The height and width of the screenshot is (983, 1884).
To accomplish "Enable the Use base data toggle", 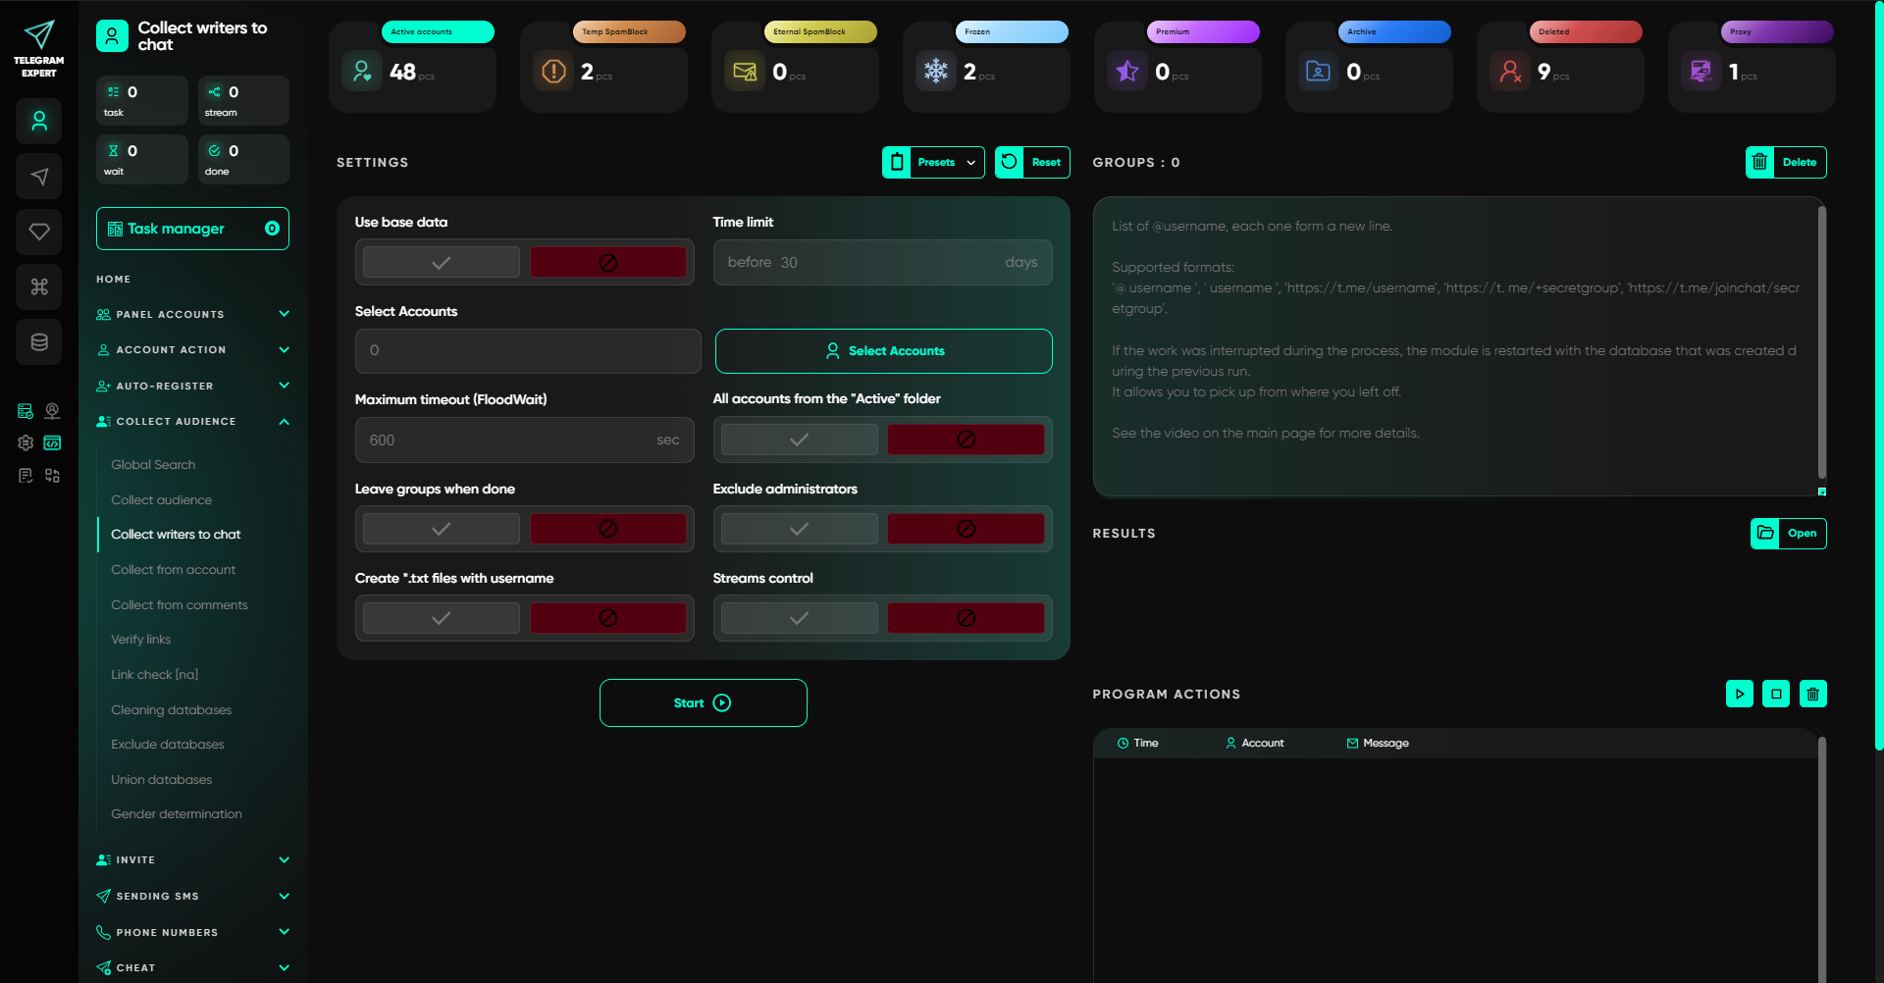I will point(440,262).
